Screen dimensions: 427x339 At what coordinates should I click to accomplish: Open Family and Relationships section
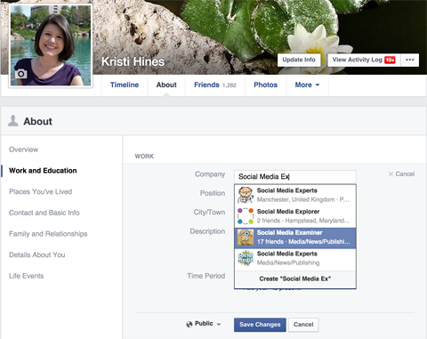tap(48, 234)
